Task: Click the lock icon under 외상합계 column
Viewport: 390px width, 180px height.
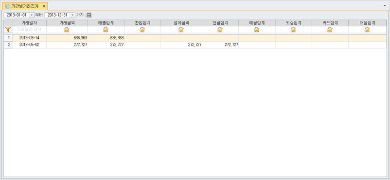Action: click(293, 30)
